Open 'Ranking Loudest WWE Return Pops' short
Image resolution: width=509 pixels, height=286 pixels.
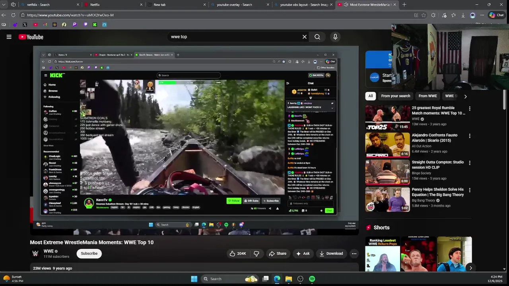point(383,254)
